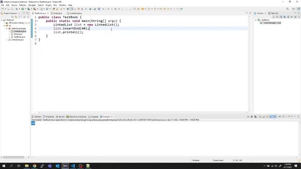Click Remove Launch in Console toolbar

[252, 117]
